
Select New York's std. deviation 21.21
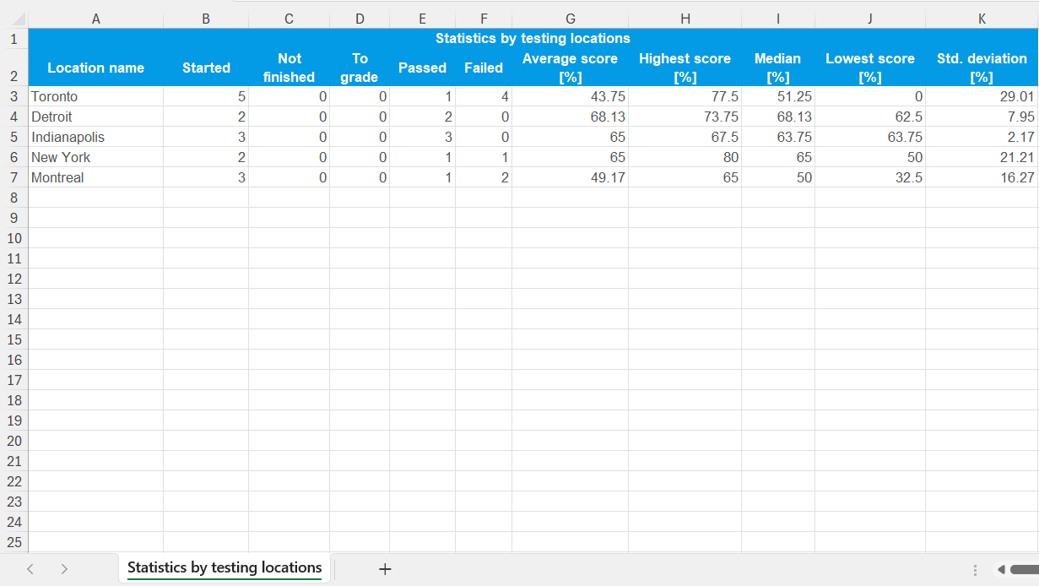pos(982,157)
